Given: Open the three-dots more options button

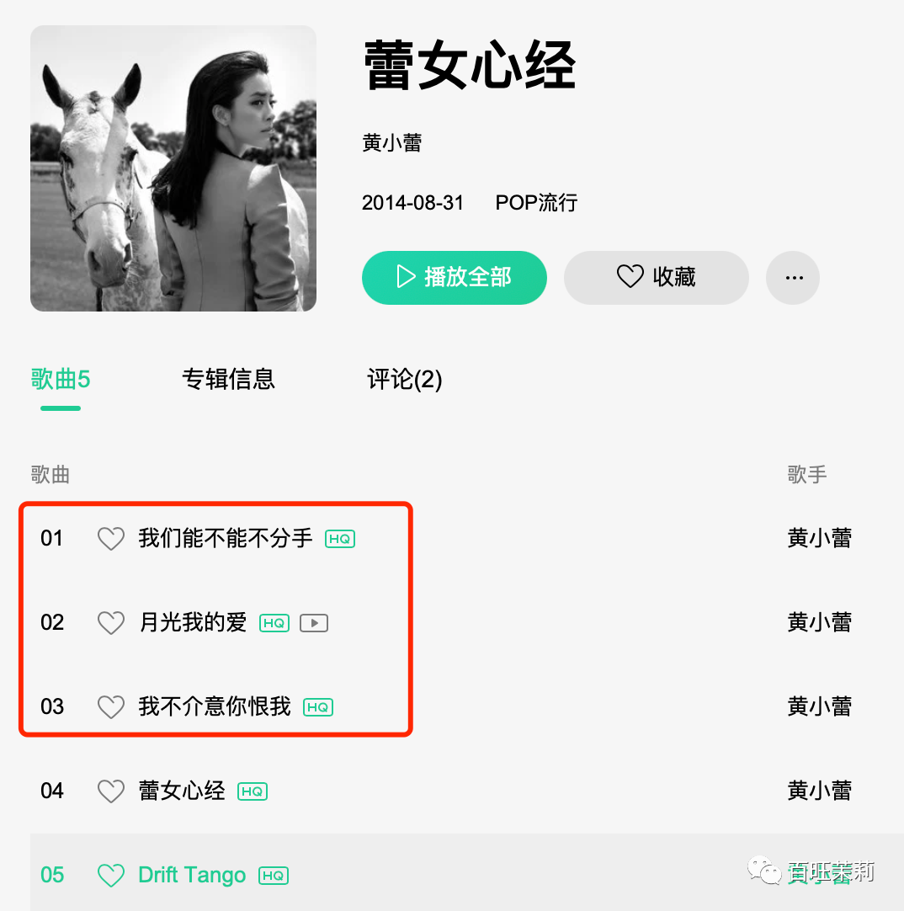Looking at the screenshot, I should click(x=793, y=278).
